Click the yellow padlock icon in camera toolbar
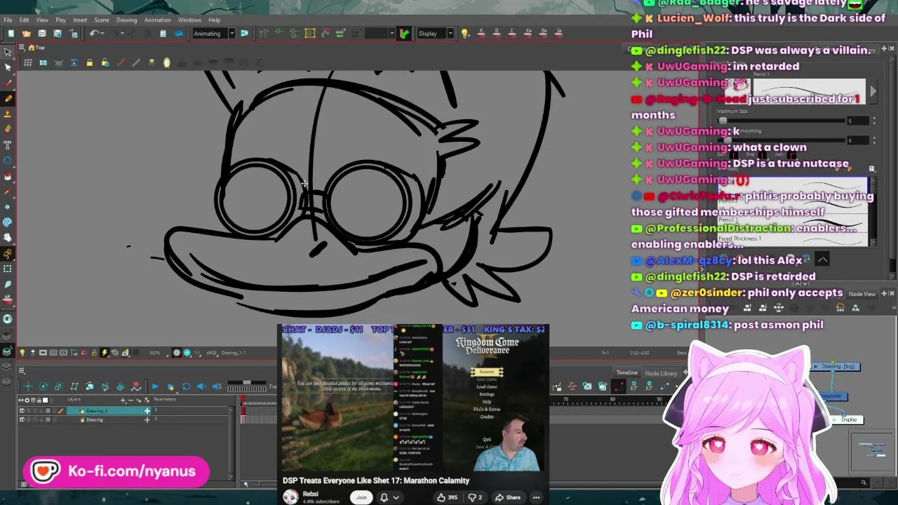 pos(89,63)
